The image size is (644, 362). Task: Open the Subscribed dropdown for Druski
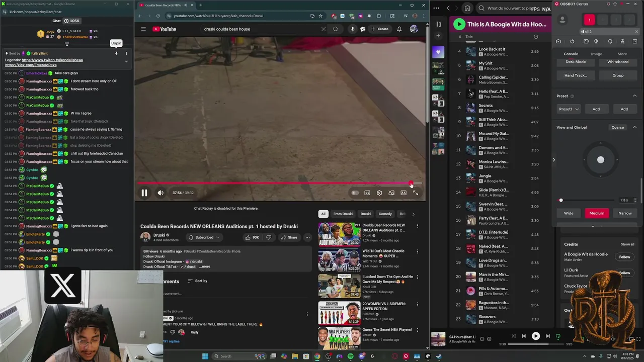coord(204,237)
